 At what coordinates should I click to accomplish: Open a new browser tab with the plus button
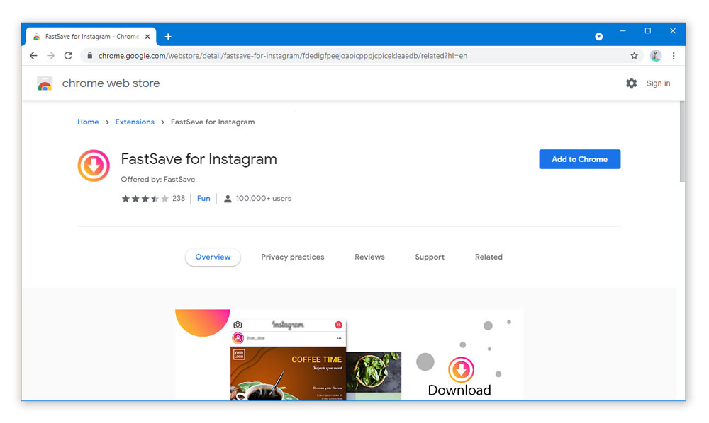pos(168,36)
